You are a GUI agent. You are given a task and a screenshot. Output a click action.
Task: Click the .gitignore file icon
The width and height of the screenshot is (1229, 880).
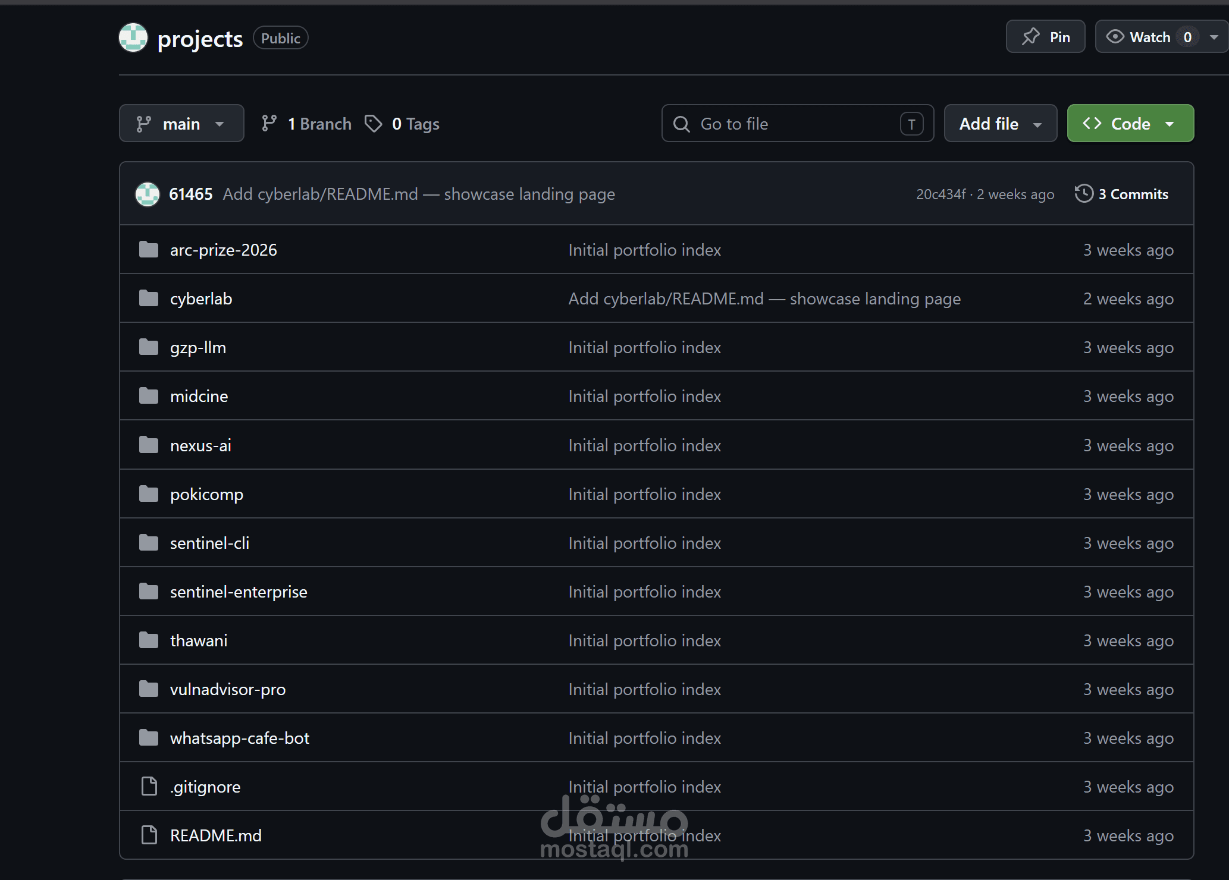[149, 786]
